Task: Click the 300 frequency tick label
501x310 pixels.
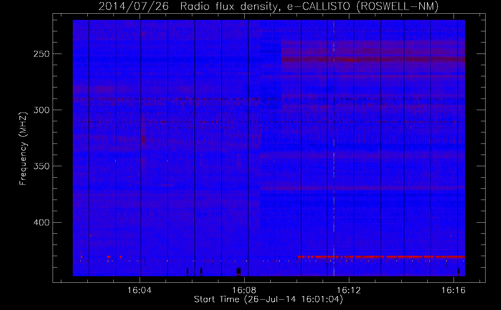Action: pos(41,110)
